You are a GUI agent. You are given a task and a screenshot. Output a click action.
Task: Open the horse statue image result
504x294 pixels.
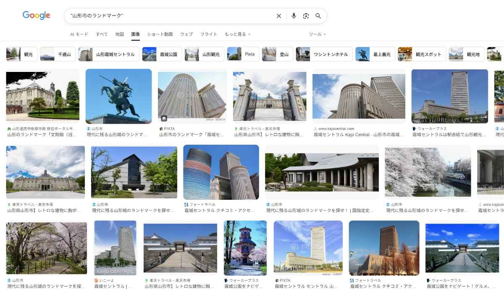(118, 96)
